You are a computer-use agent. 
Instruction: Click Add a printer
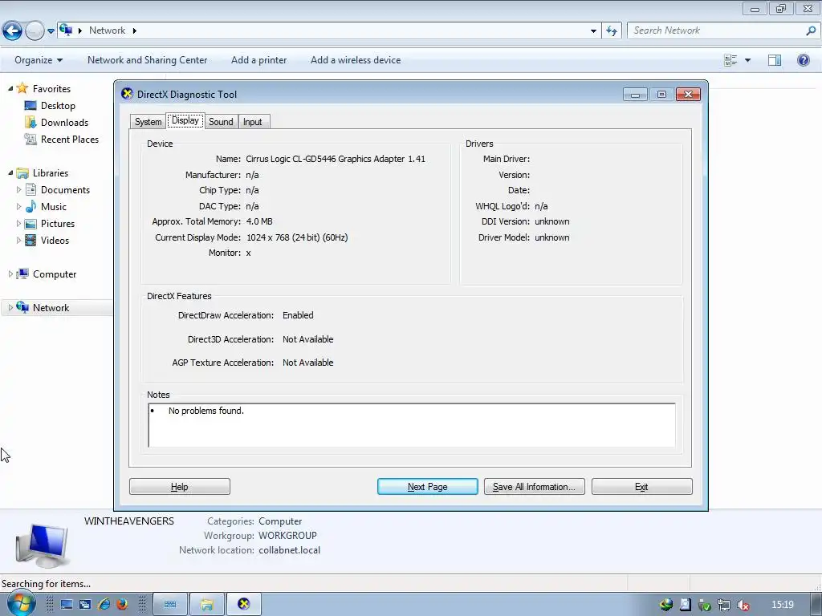coord(259,60)
